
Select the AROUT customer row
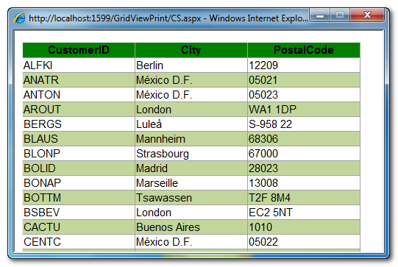coord(191,110)
